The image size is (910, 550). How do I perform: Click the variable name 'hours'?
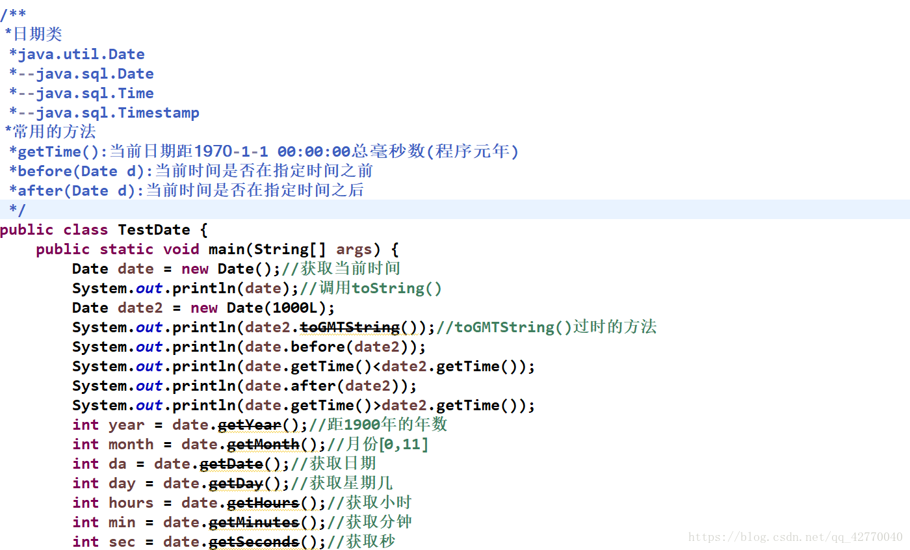pyautogui.click(x=131, y=503)
